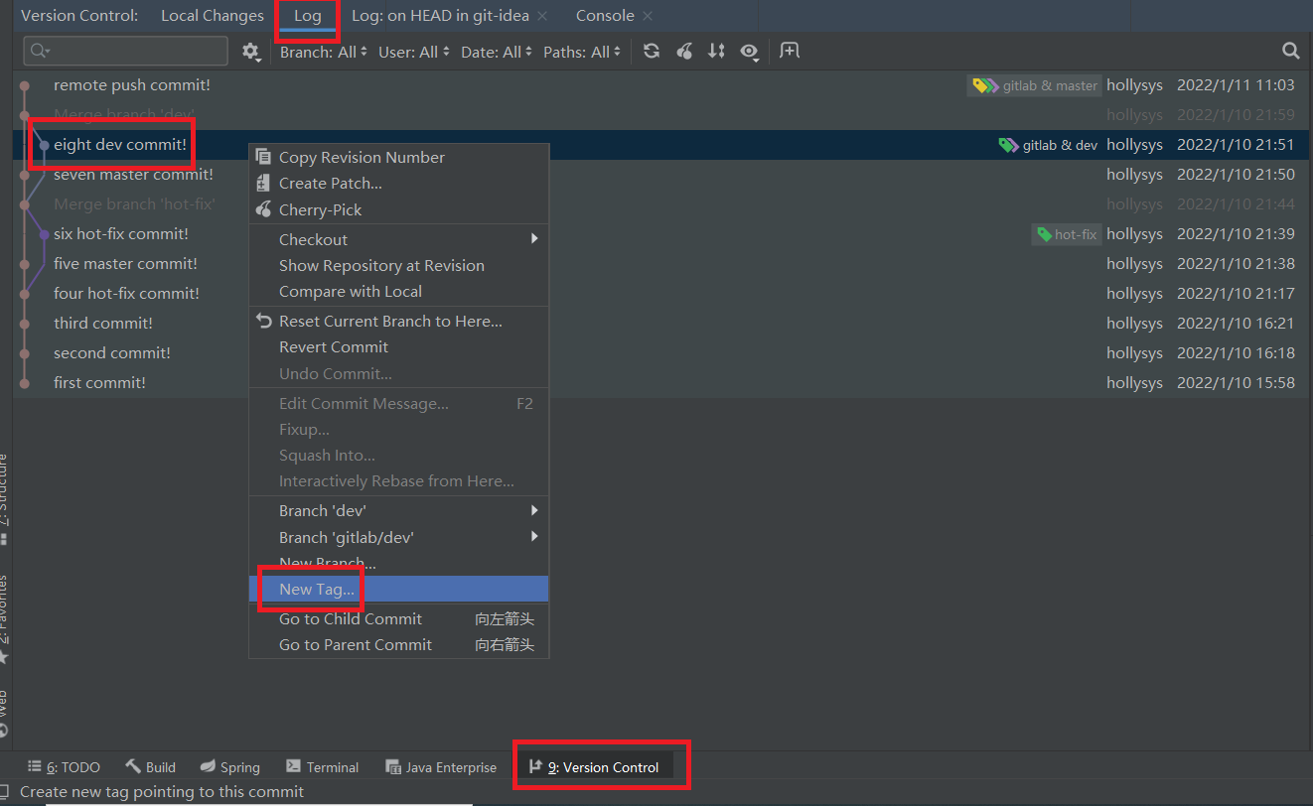1313x806 pixels.
Task: Close 'Log: on HEAD in git-idea' tab
Action: coord(542,16)
